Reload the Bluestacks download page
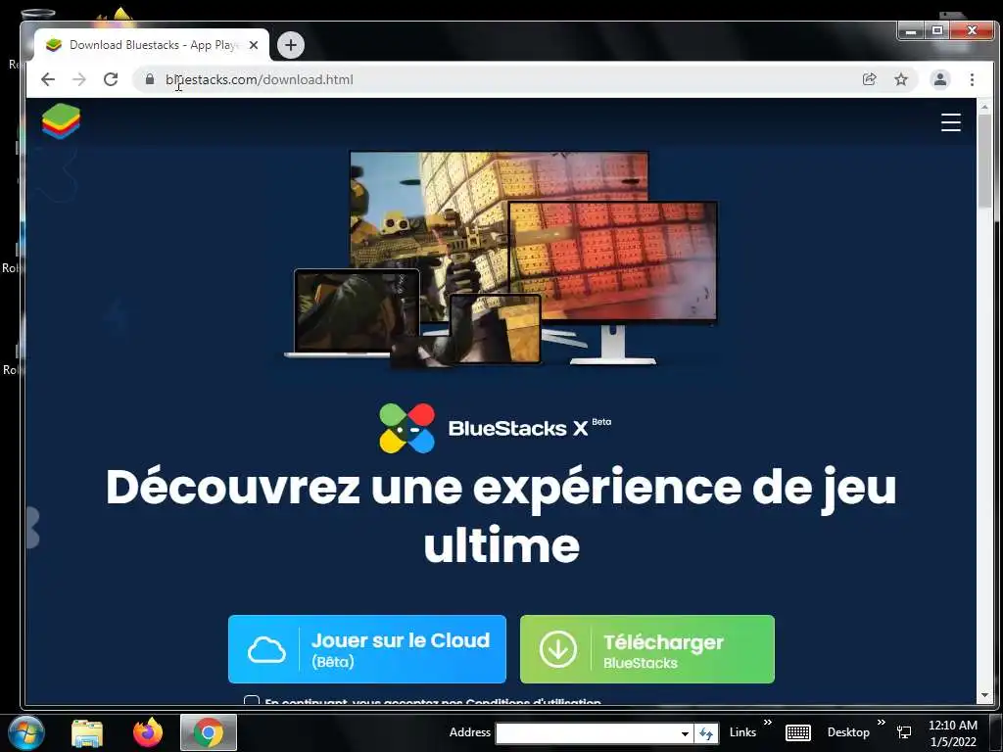The width and height of the screenshot is (1003, 752). click(111, 79)
